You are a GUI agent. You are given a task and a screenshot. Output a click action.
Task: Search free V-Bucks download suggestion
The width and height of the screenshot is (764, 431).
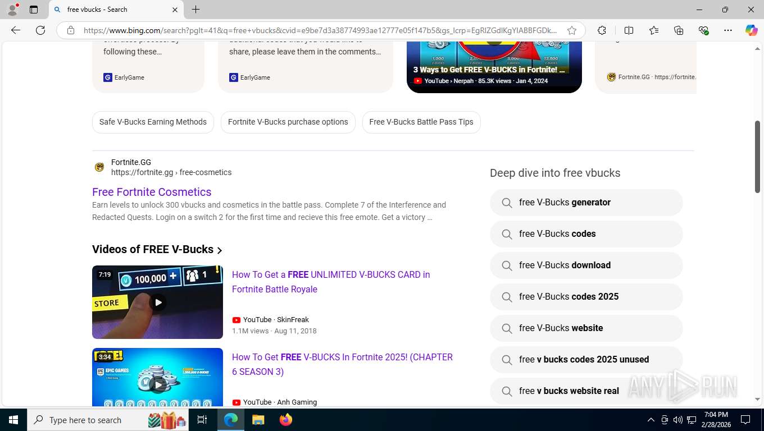(x=586, y=265)
